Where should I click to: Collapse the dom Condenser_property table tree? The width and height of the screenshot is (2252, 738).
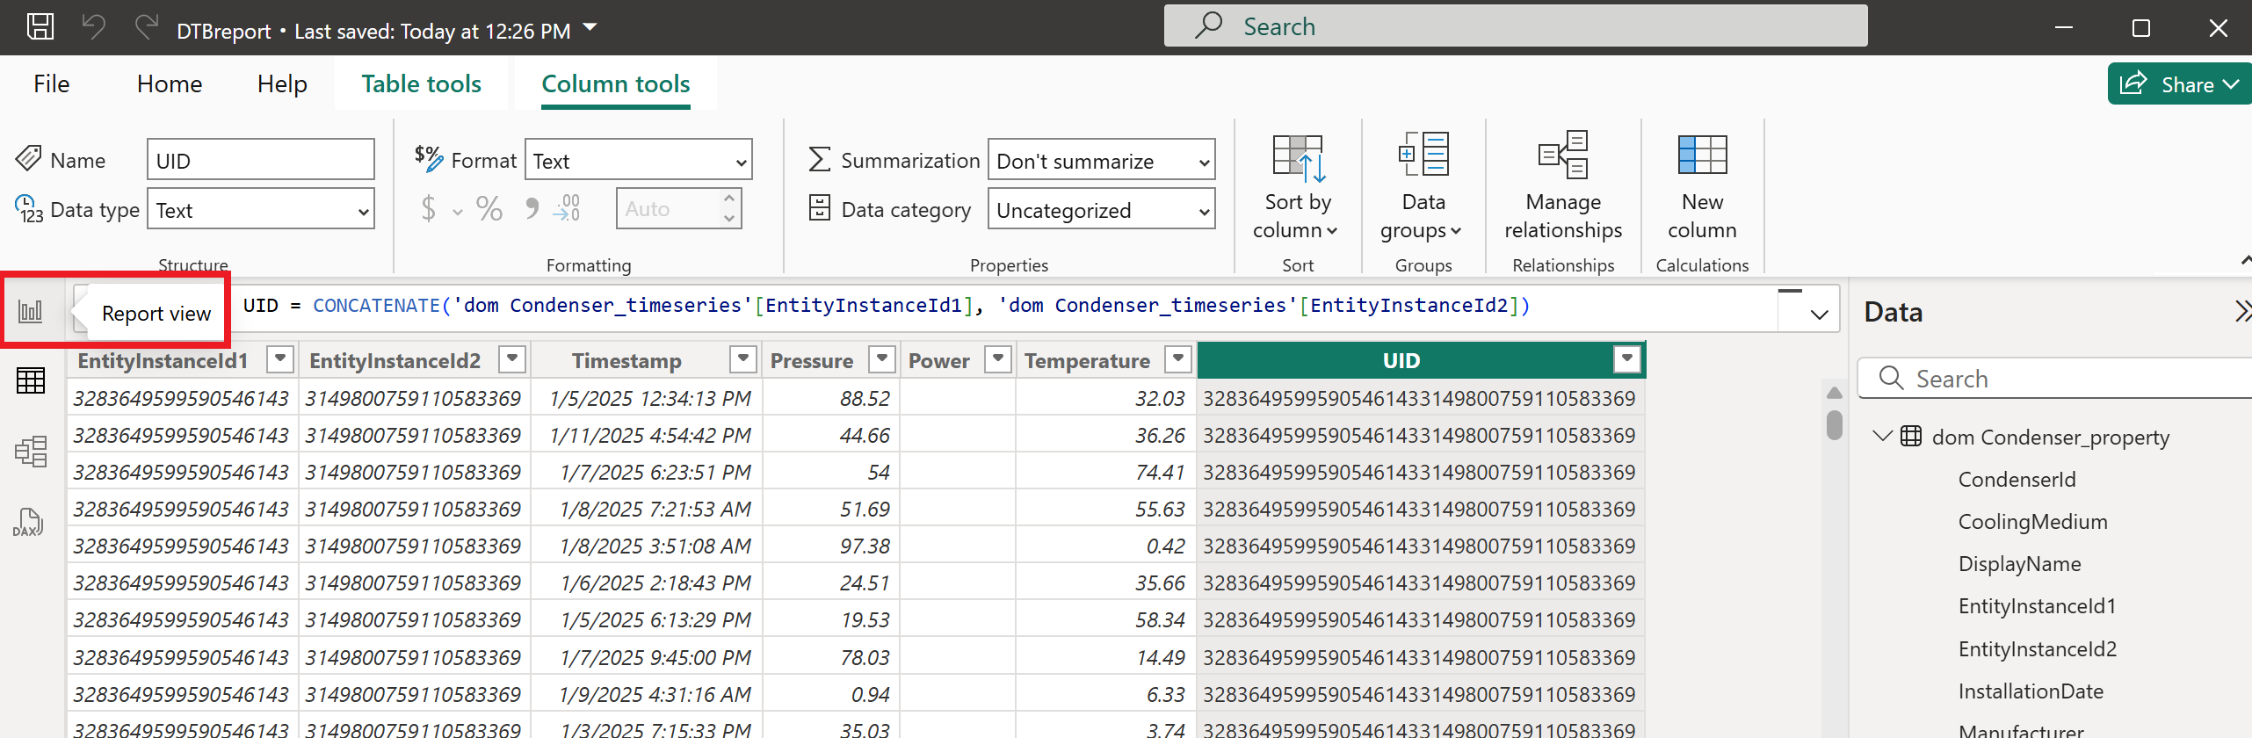click(x=1881, y=436)
